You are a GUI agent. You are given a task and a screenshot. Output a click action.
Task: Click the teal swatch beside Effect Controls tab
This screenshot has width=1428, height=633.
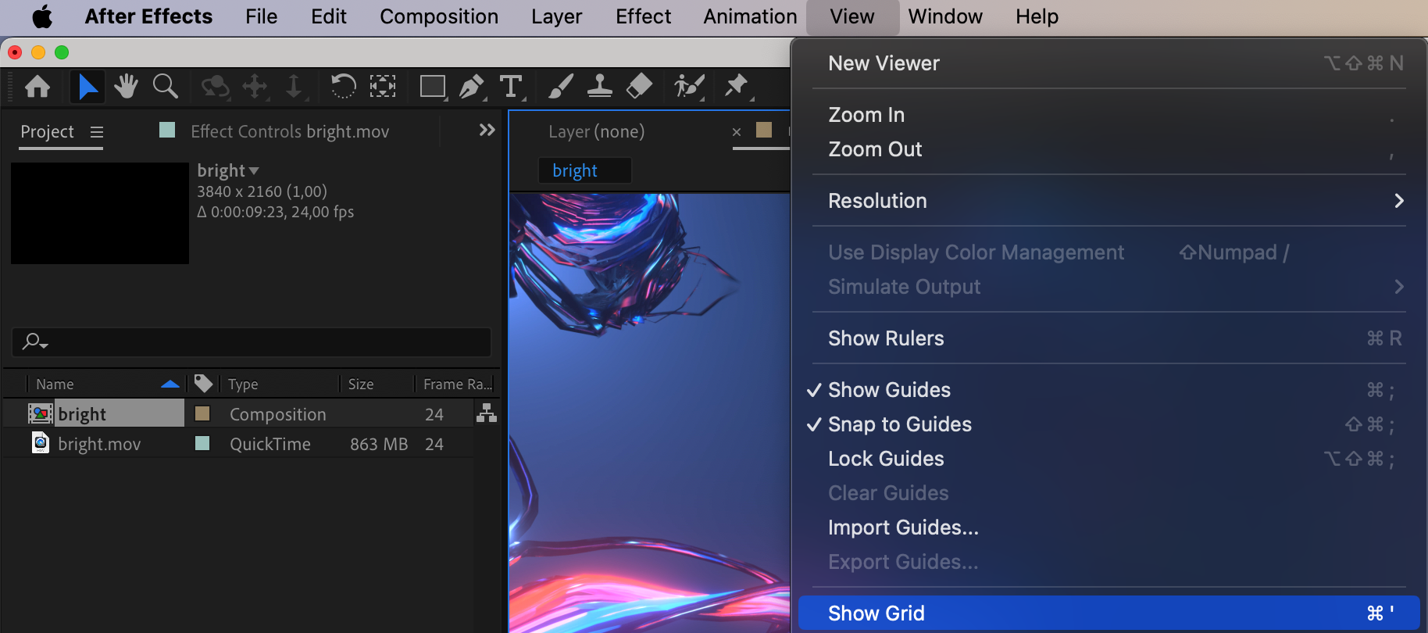pos(167,130)
